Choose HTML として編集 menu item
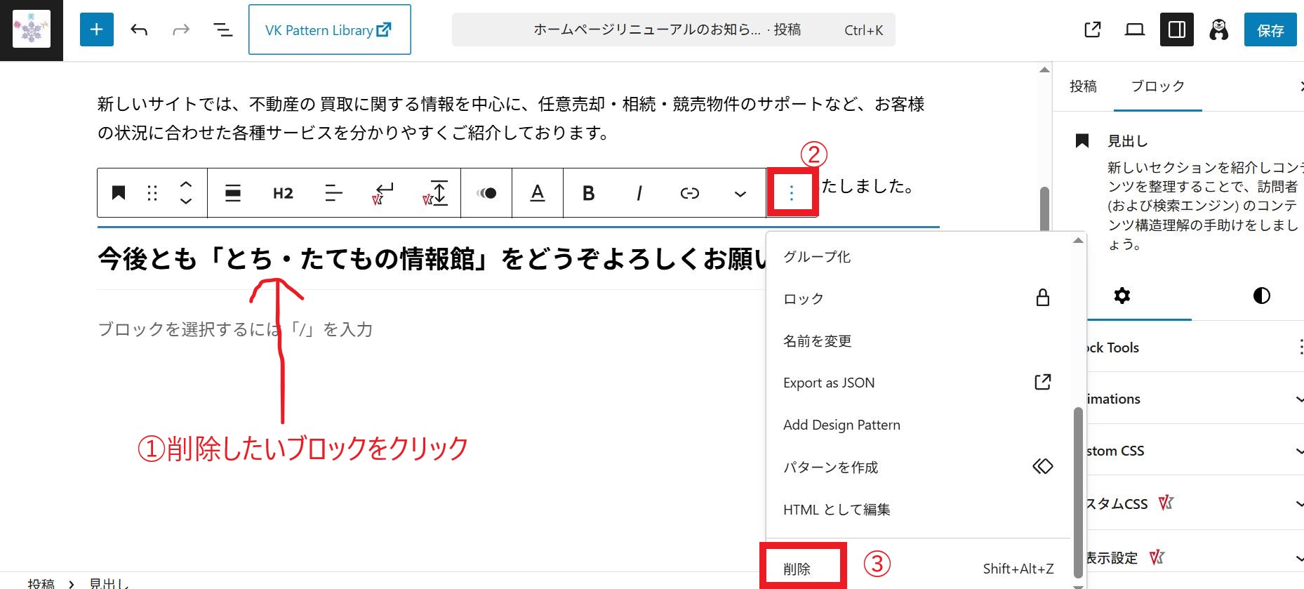This screenshot has width=1304, height=589. pos(837,509)
